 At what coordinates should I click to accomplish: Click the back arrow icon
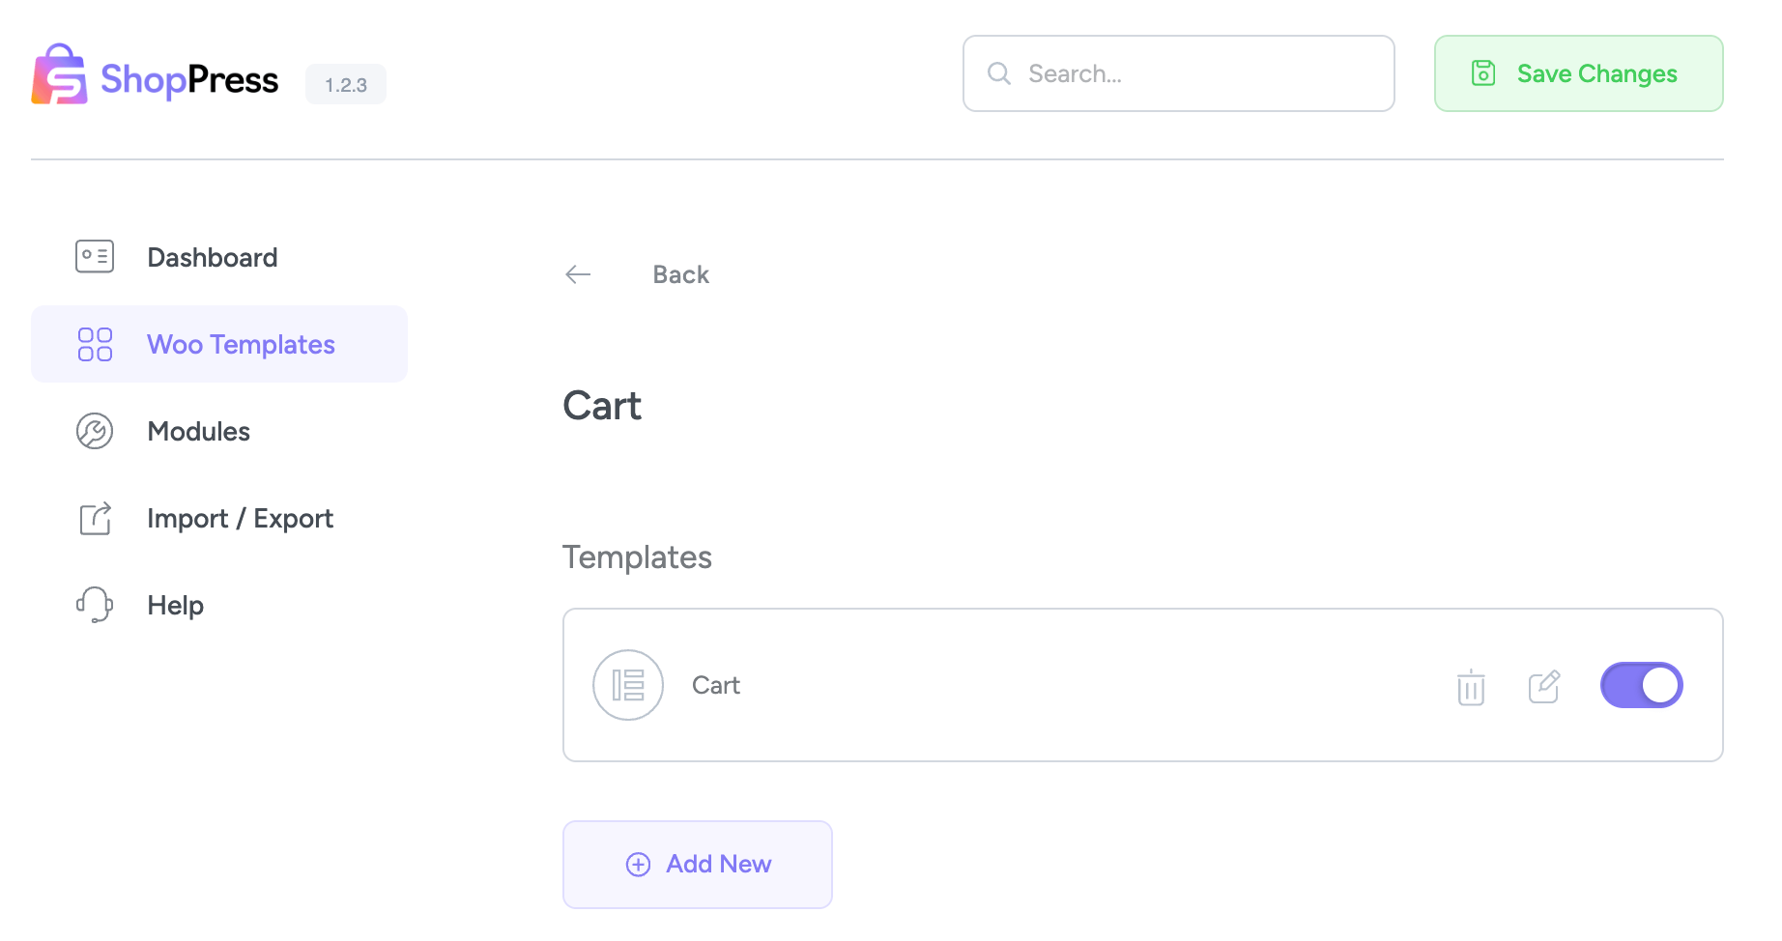click(577, 274)
